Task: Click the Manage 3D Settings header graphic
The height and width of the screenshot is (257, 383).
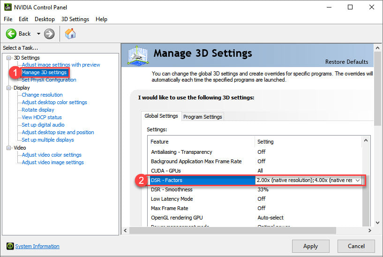Action: point(138,56)
